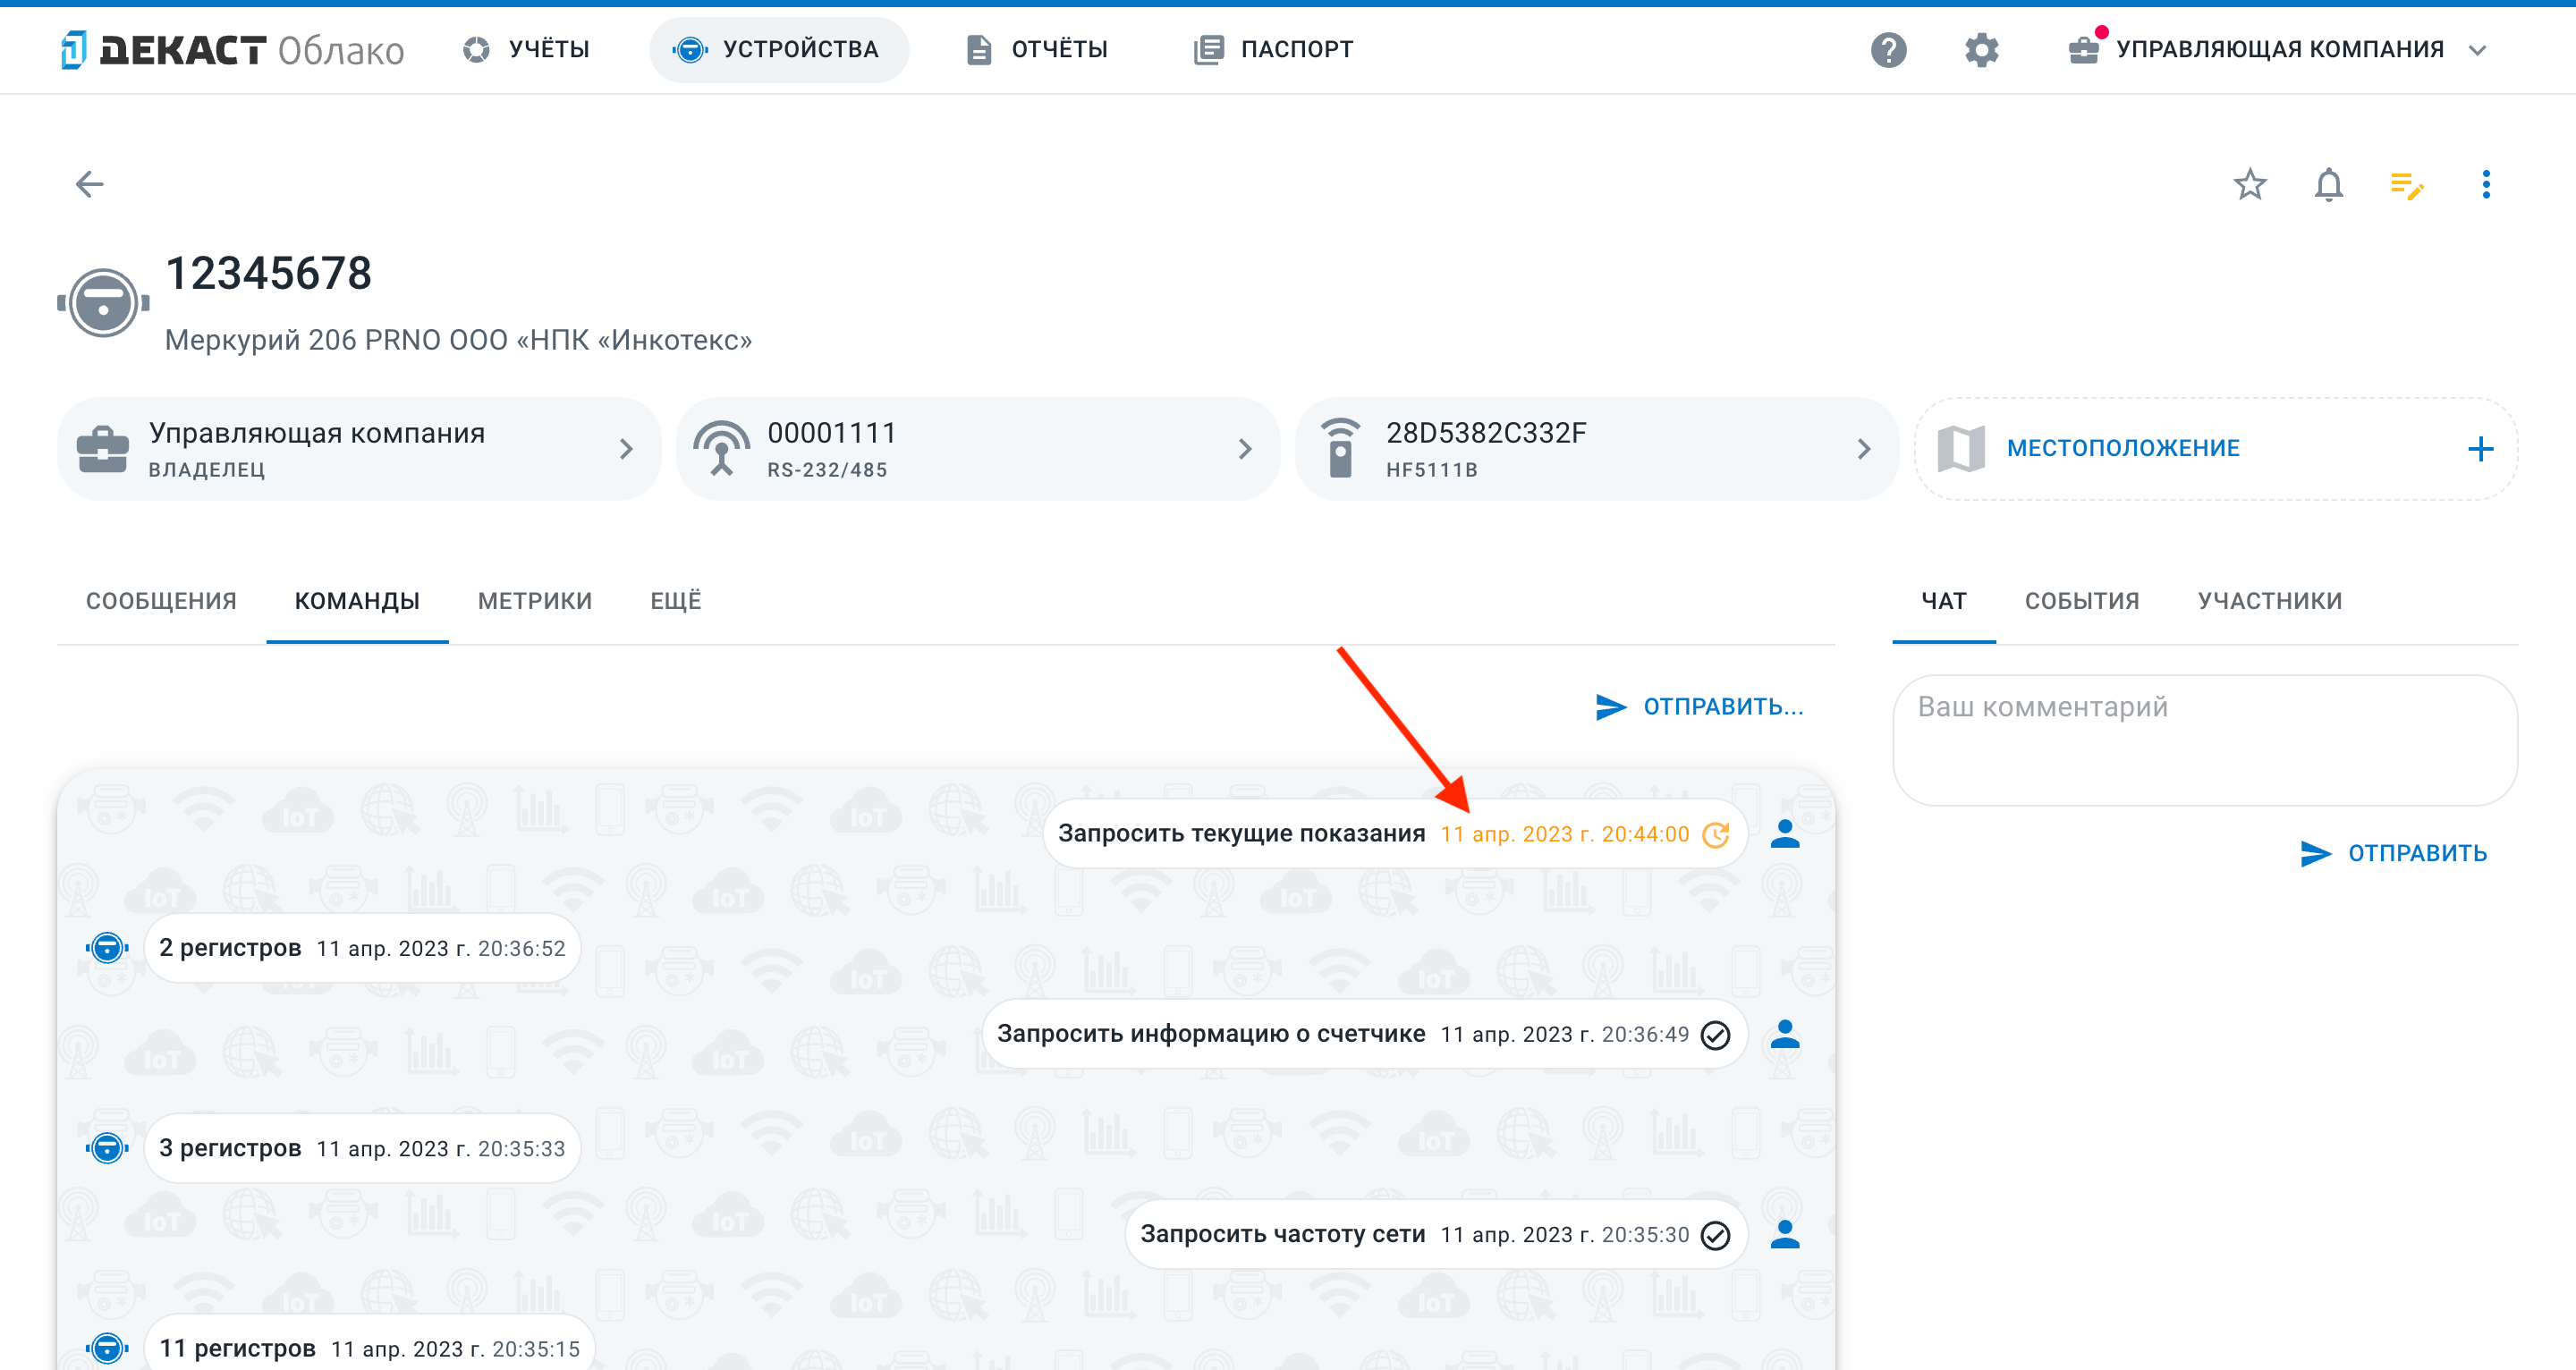2576x1370 pixels.
Task: Click the yellow edit list icon
Action: click(x=2407, y=185)
